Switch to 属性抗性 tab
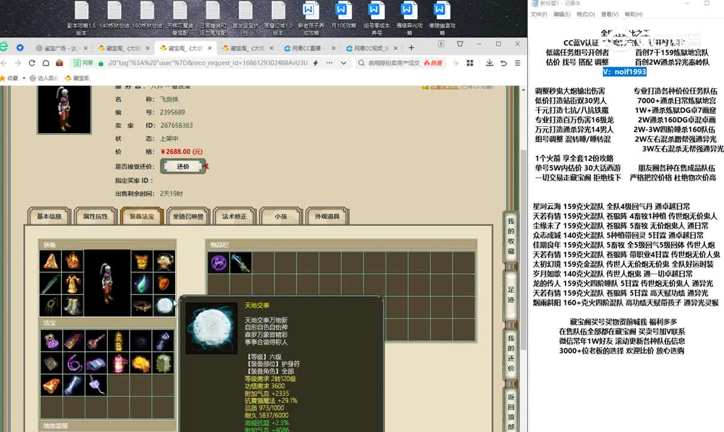The image size is (724, 432). pyautogui.click(x=95, y=217)
